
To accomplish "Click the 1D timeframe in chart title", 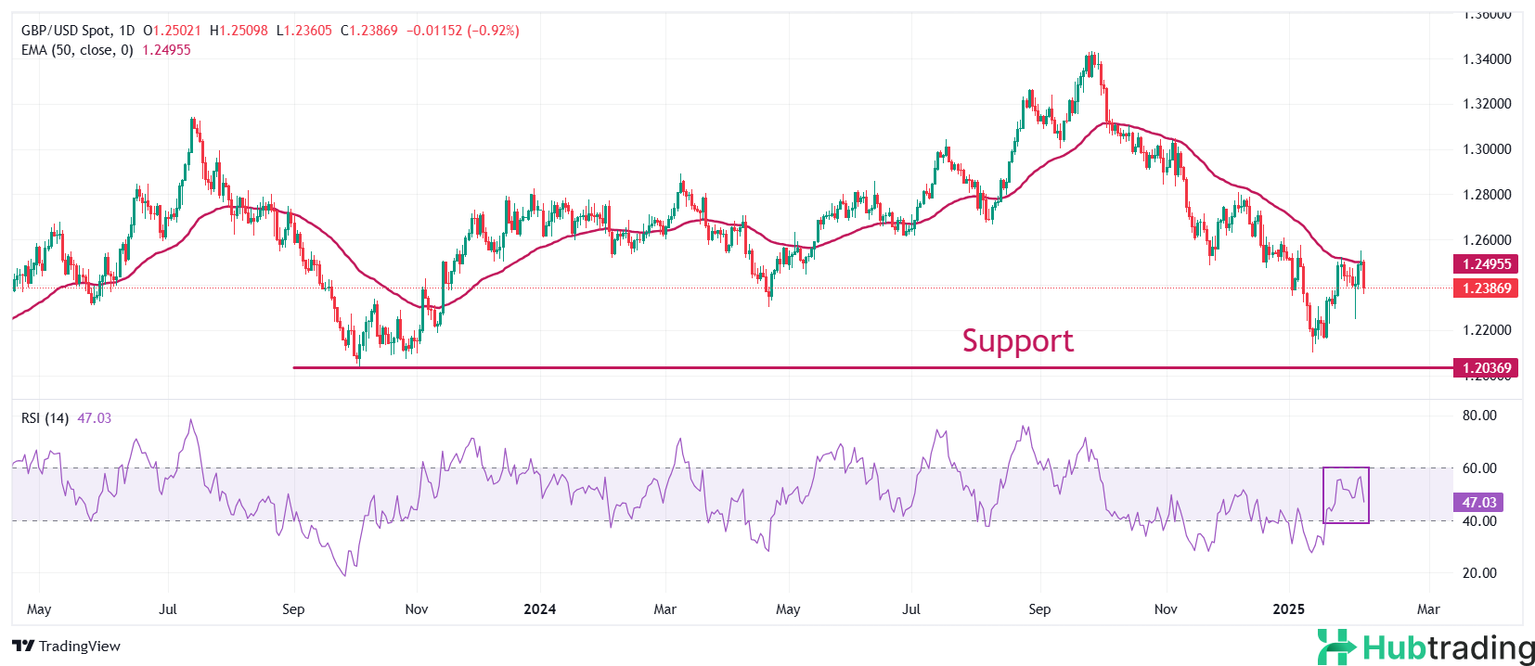I will [x=126, y=31].
